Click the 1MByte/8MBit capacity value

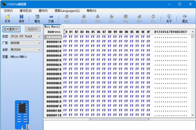[18, 57]
